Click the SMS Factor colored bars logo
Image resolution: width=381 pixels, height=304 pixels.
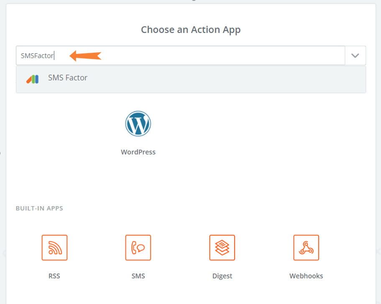[33, 79]
